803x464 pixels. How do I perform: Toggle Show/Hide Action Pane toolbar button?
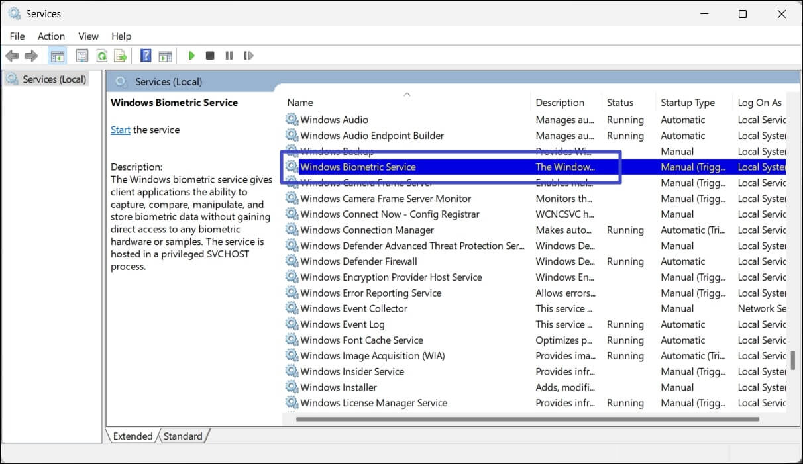(165, 56)
